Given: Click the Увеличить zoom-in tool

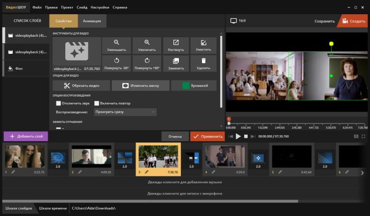Looking at the screenshot, I should (x=147, y=46).
